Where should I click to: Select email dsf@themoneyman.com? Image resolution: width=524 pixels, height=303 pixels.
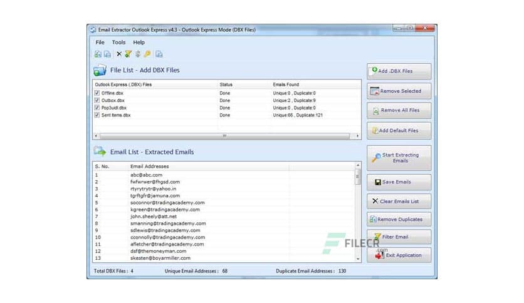click(159, 251)
